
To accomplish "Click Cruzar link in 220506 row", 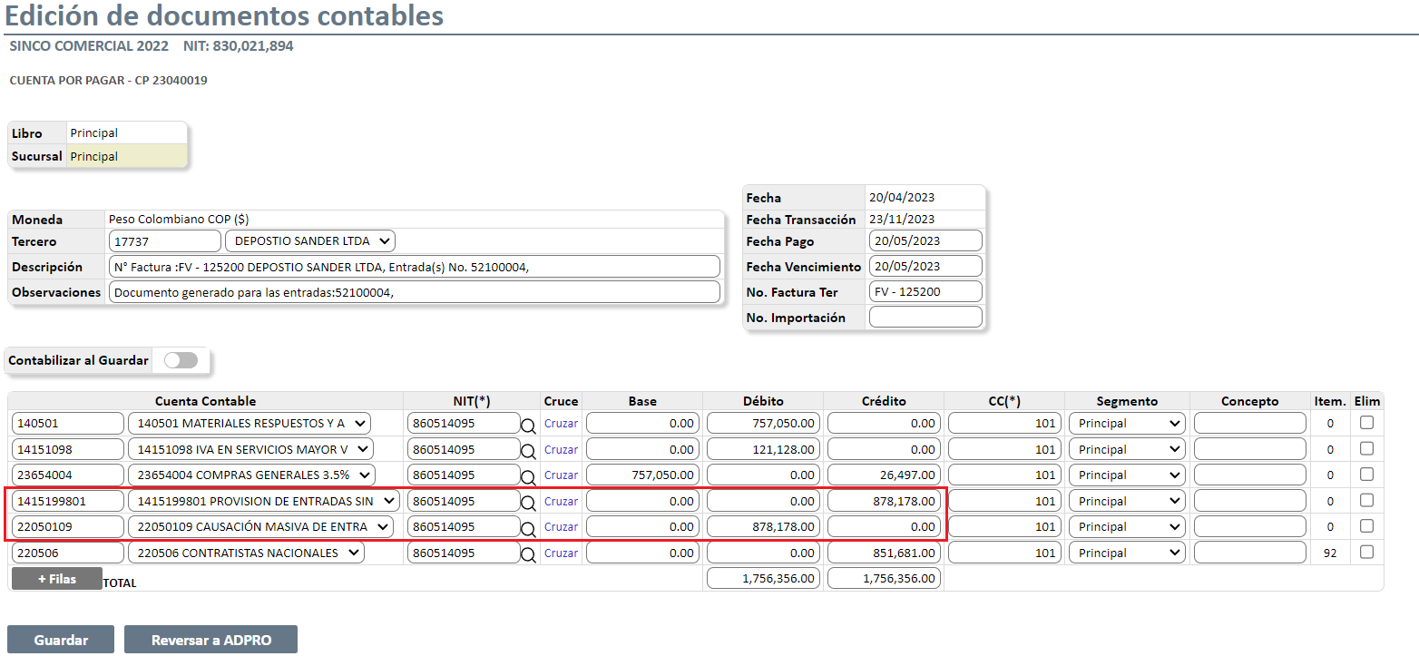I will 561,553.
